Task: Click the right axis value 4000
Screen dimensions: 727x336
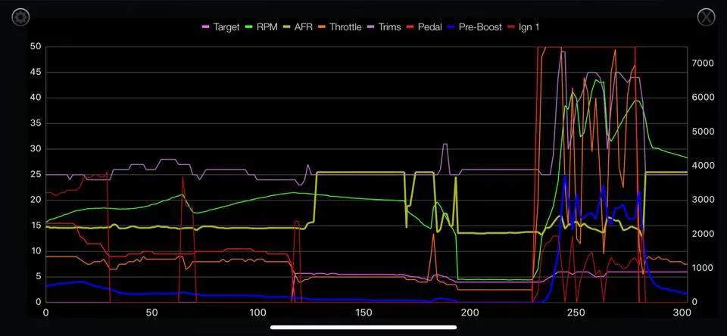Action: tap(704, 166)
